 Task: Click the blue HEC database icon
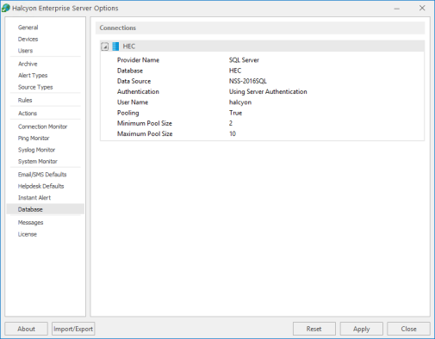tap(115, 46)
